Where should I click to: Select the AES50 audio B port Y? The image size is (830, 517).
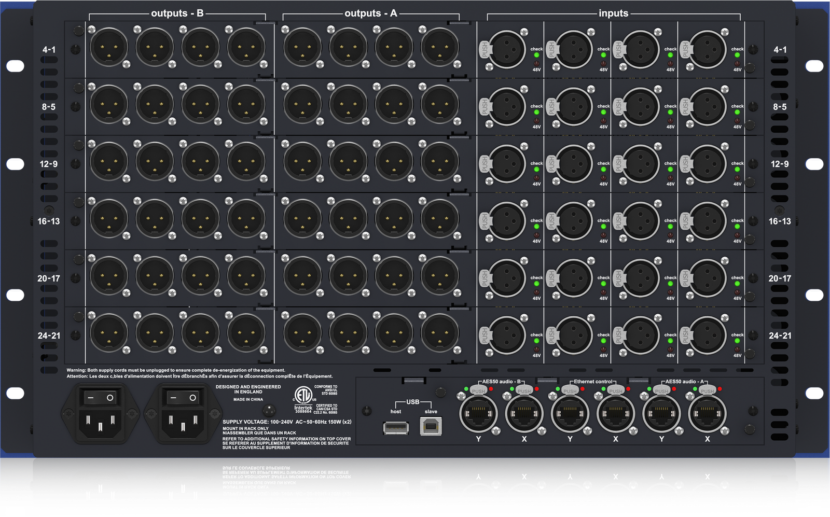tap(478, 413)
